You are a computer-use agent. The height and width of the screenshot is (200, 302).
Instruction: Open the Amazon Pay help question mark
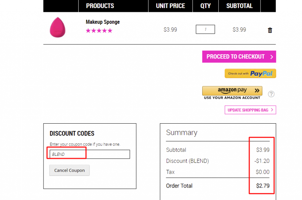271,94
